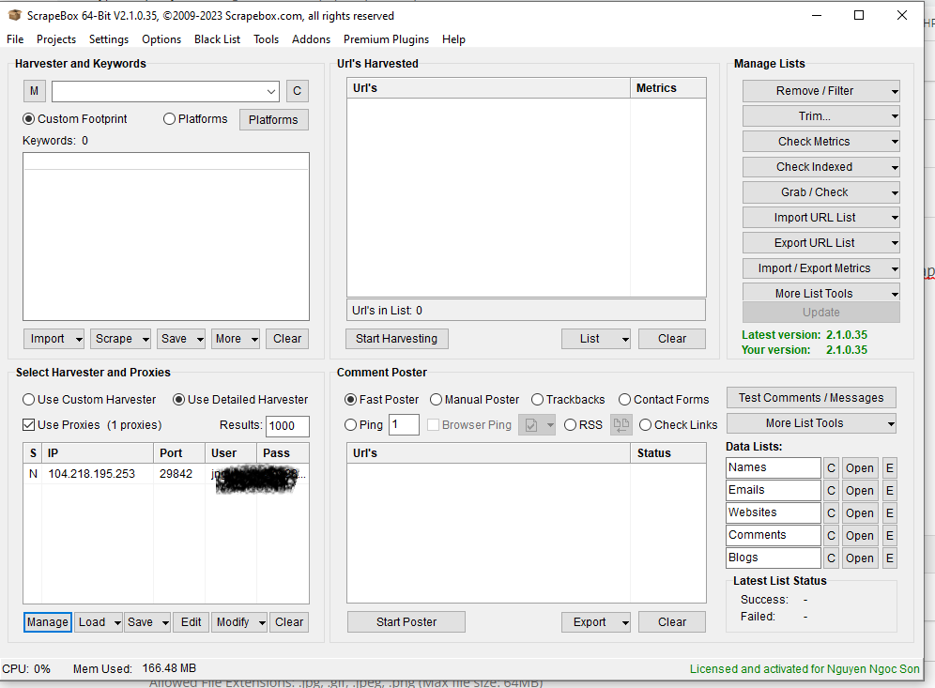Click the C button for Comments list
The width and height of the screenshot is (935, 688).
pyautogui.click(x=831, y=536)
